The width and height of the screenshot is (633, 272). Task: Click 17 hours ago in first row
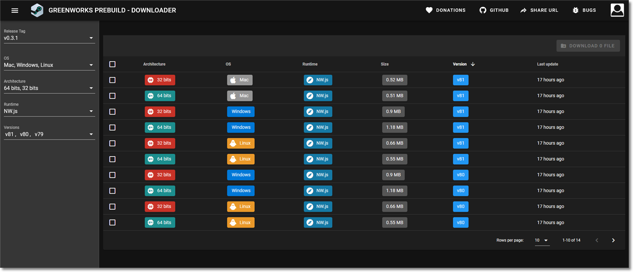550,80
